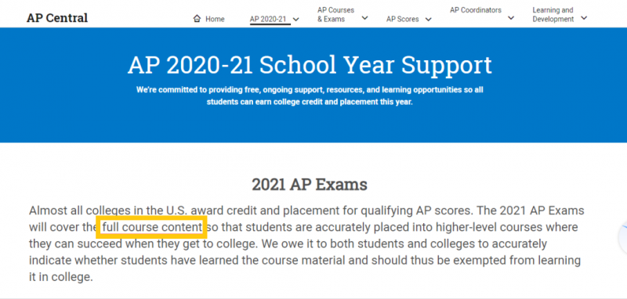
Task: Click the partial circular widget at right edge
Action: click(x=622, y=239)
